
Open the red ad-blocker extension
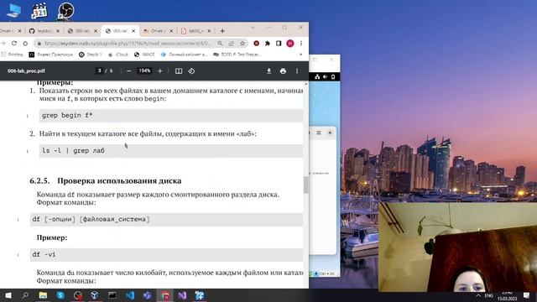pos(256,43)
